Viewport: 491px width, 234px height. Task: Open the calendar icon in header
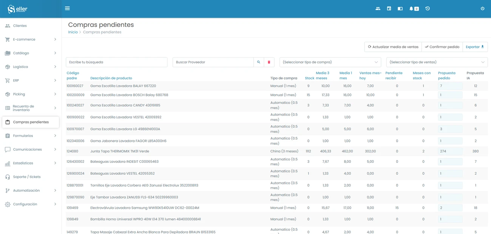(x=389, y=9)
